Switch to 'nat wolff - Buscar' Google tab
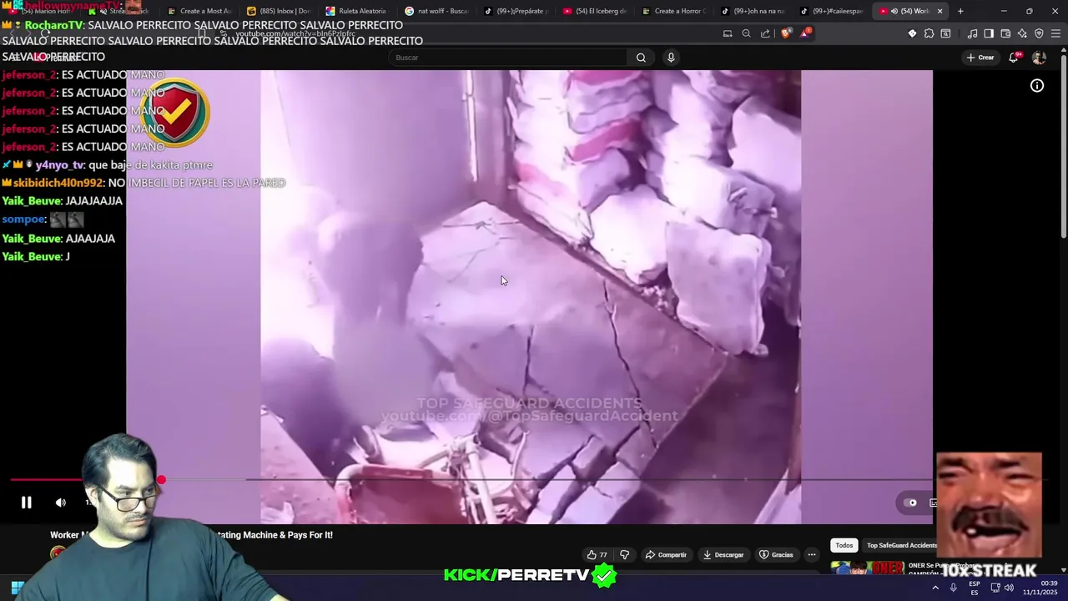1068x601 pixels. [x=436, y=11]
